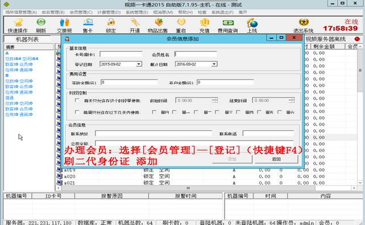Screen dimensions: 365x225
Task: Click the 锁定 lock toolbar icon
Action: tap(111, 22)
